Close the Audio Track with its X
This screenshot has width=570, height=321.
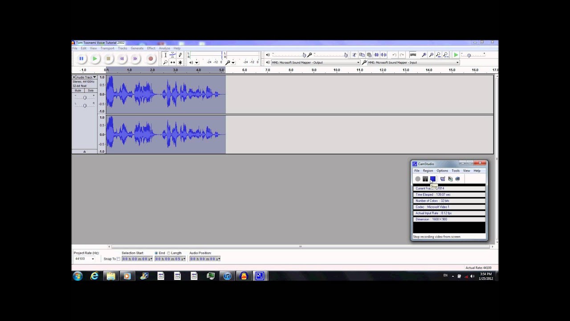[x=74, y=77]
